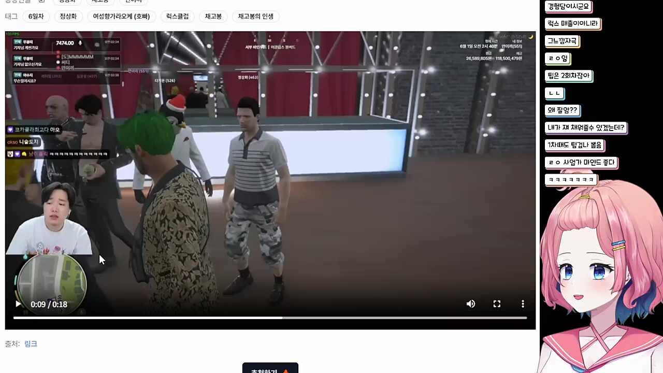Select the 채고봉의 인생 tag
Screen dimensions: 663x373
(x=255, y=17)
